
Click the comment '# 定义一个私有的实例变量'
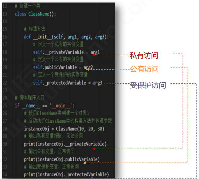pyautogui.click(x=58, y=44)
